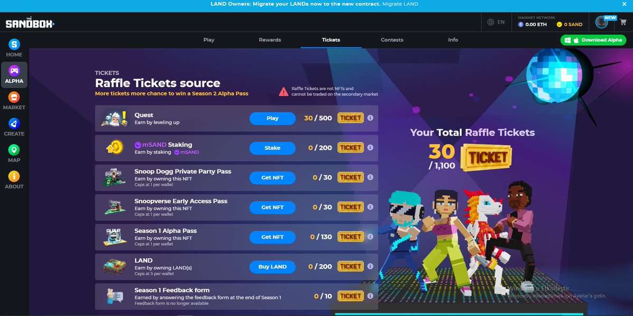
Task: Click the LAND block thumbnail
Action: tap(114, 266)
